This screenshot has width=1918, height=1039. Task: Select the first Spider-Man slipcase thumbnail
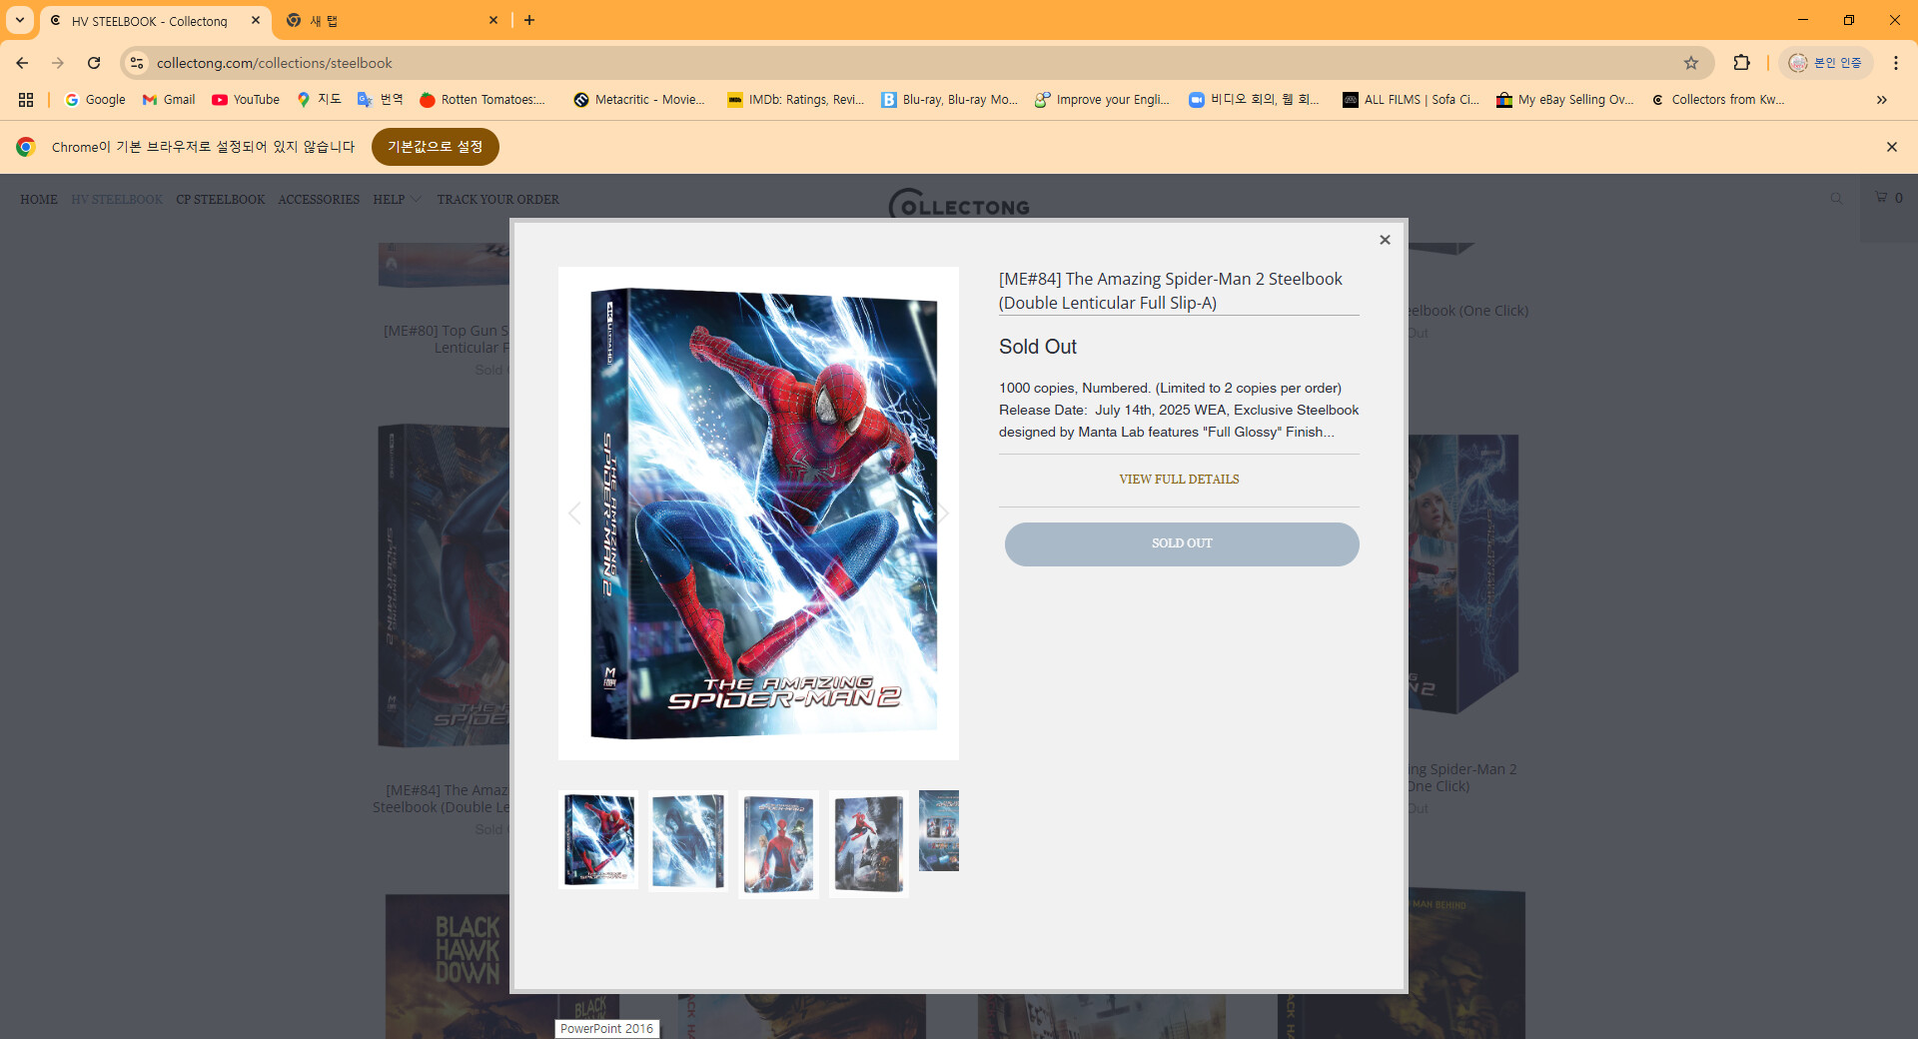click(x=598, y=840)
